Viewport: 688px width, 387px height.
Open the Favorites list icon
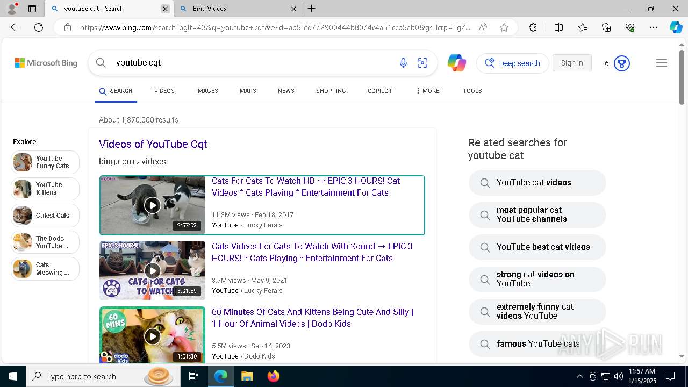[x=583, y=27]
